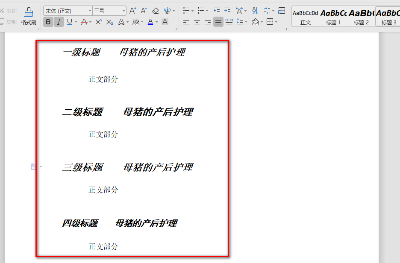Open the underline style dropdown arrow
The image size is (400, 263).
(x=76, y=22)
